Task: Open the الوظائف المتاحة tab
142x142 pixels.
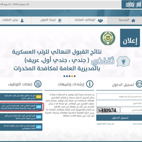Action: pyautogui.click(x=88, y=21)
